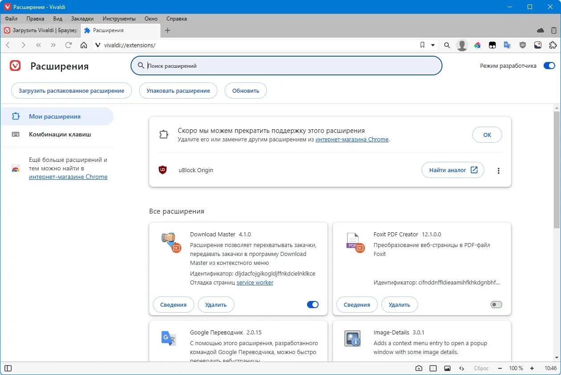Click the rewind history button

click(x=38, y=45)
